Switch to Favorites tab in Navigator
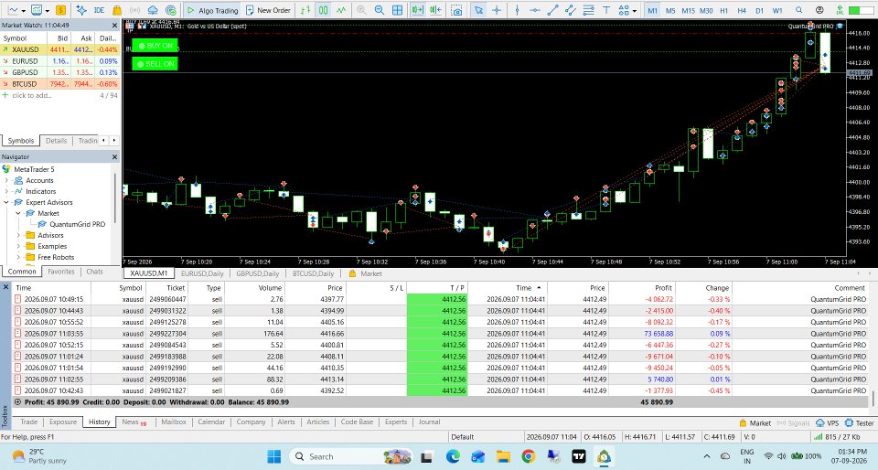Image resolution: width=878 pixels, height=470 pixels. (61, 272)
